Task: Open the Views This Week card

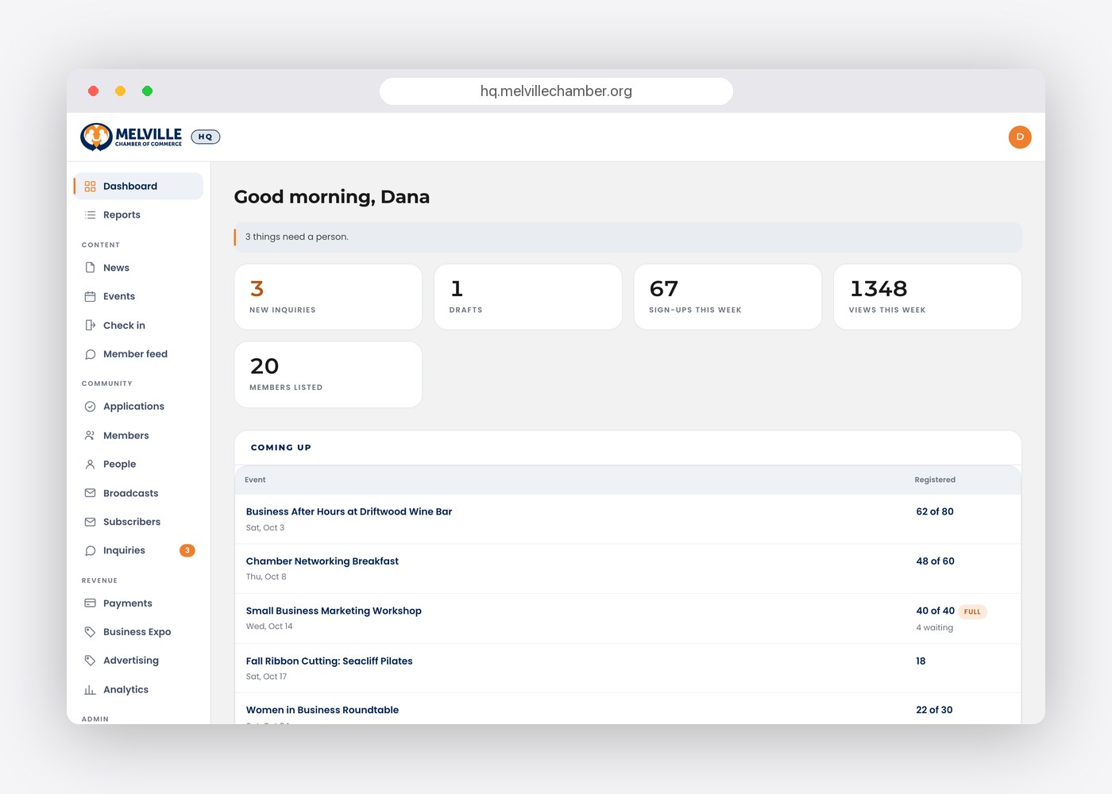Action: (927, 297)
